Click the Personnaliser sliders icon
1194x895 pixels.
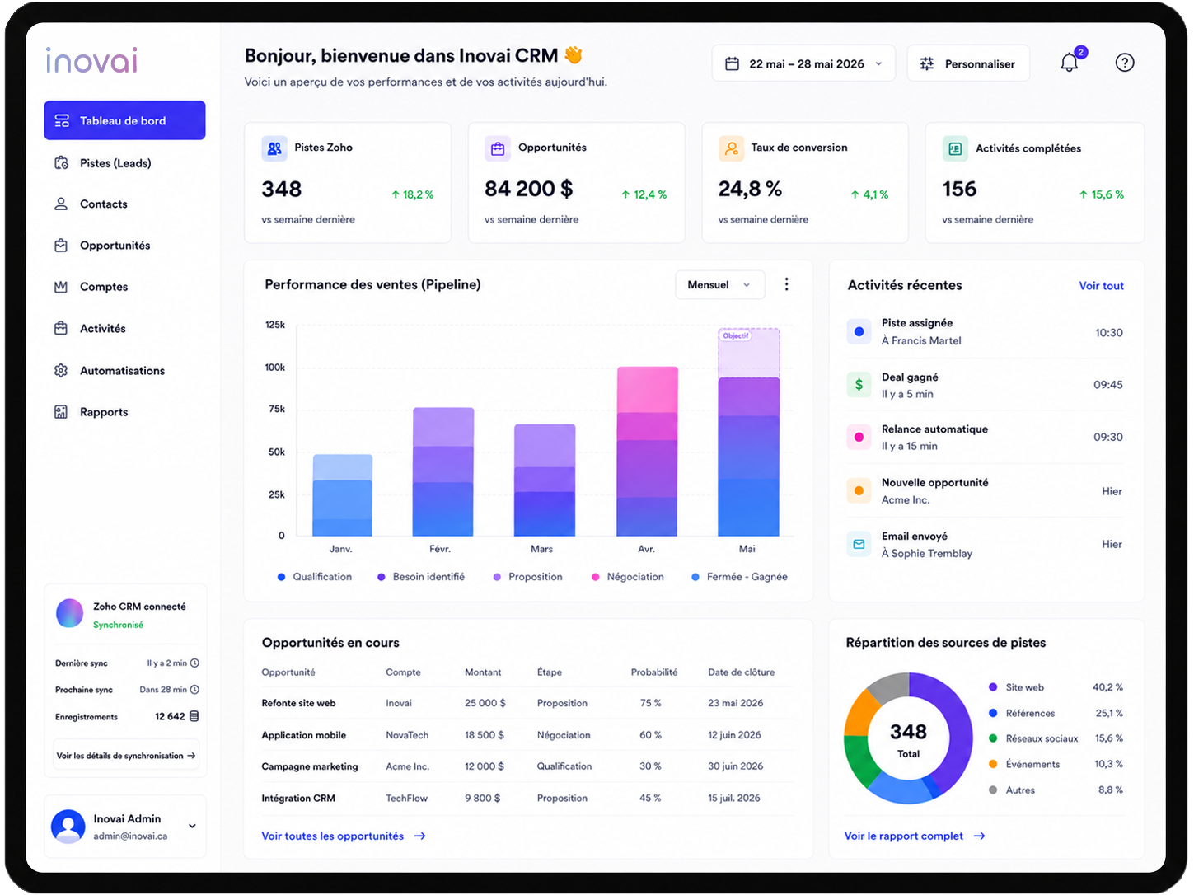pos(927,63)
